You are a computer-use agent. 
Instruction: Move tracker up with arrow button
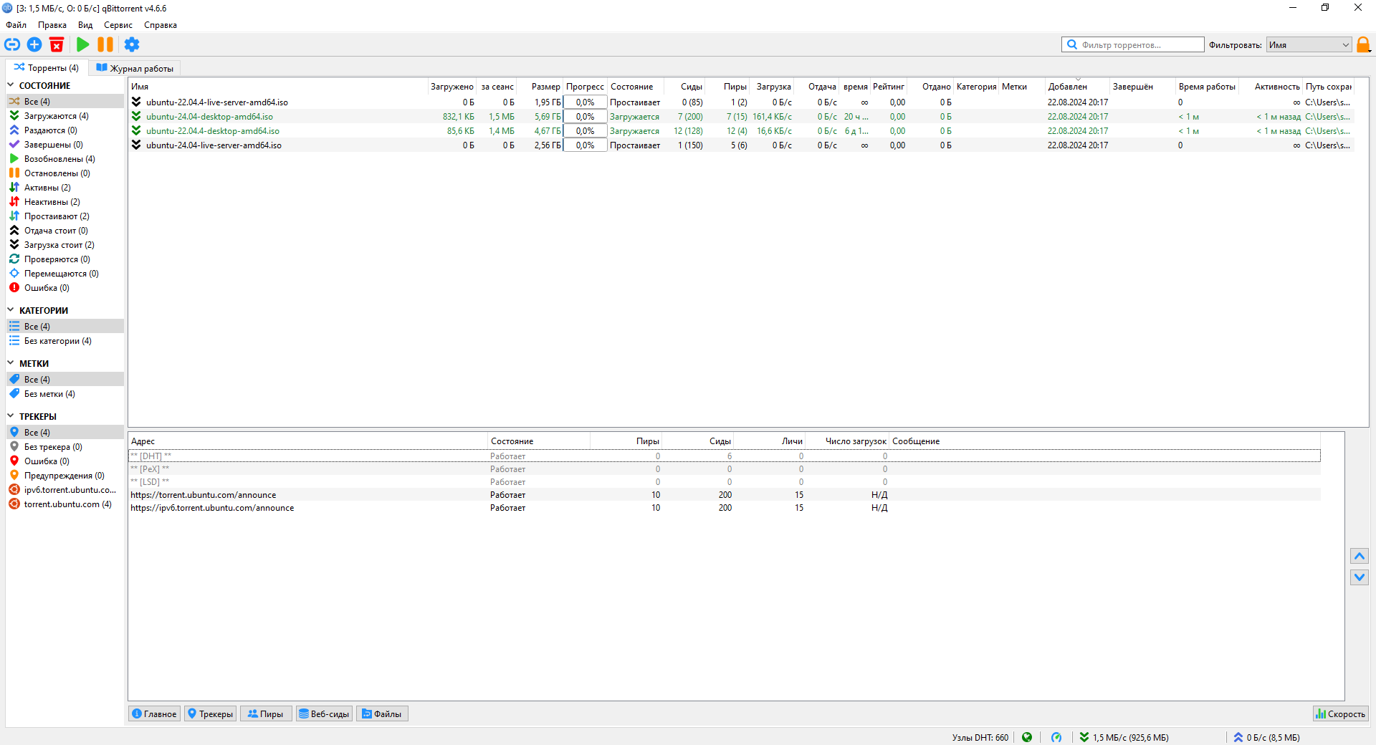point(1360,556)
